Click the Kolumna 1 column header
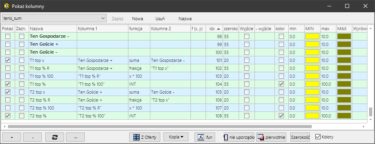This screenshot has height=144, width=375. click(x=102, y=29)
